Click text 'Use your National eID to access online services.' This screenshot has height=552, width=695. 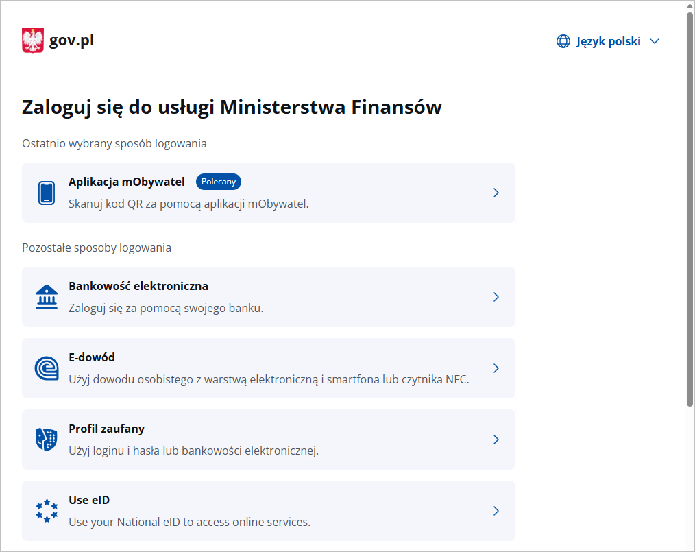(189, 523)
